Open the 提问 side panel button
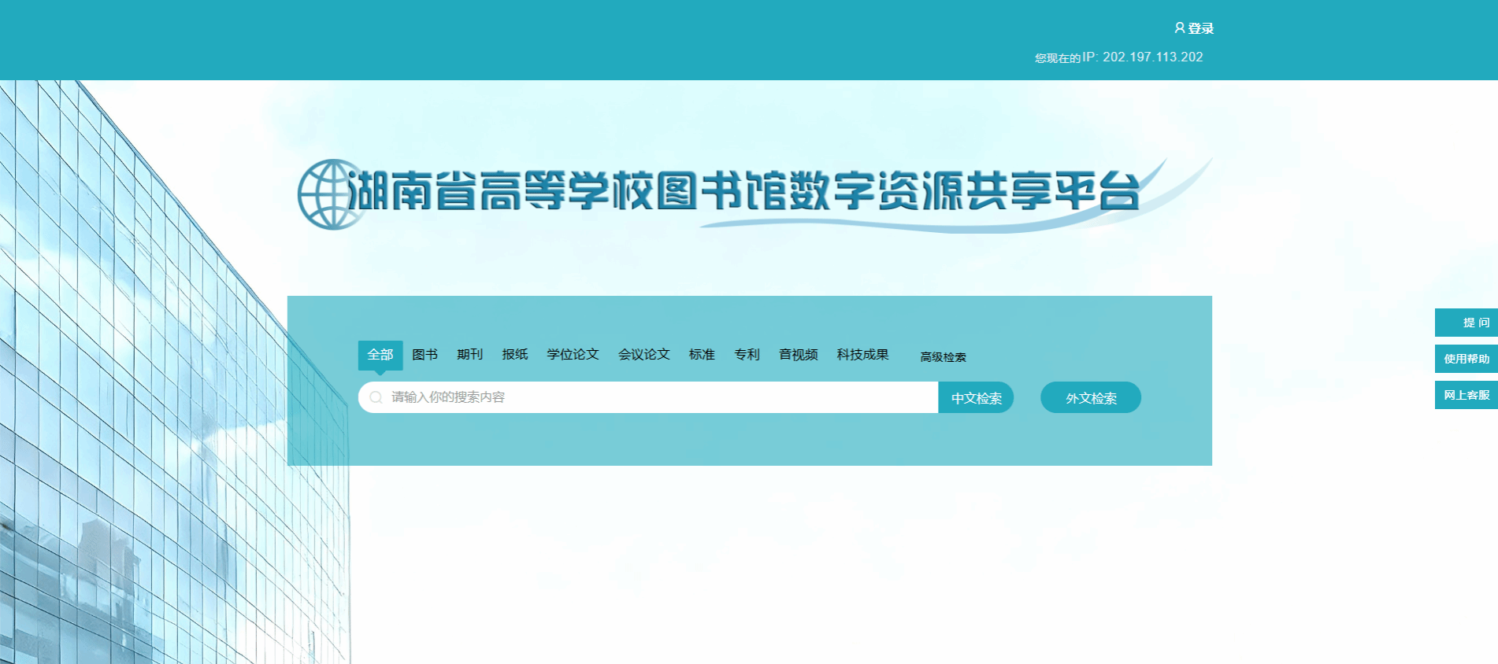Viewport: 1498px width, 664px height. 1466,323
